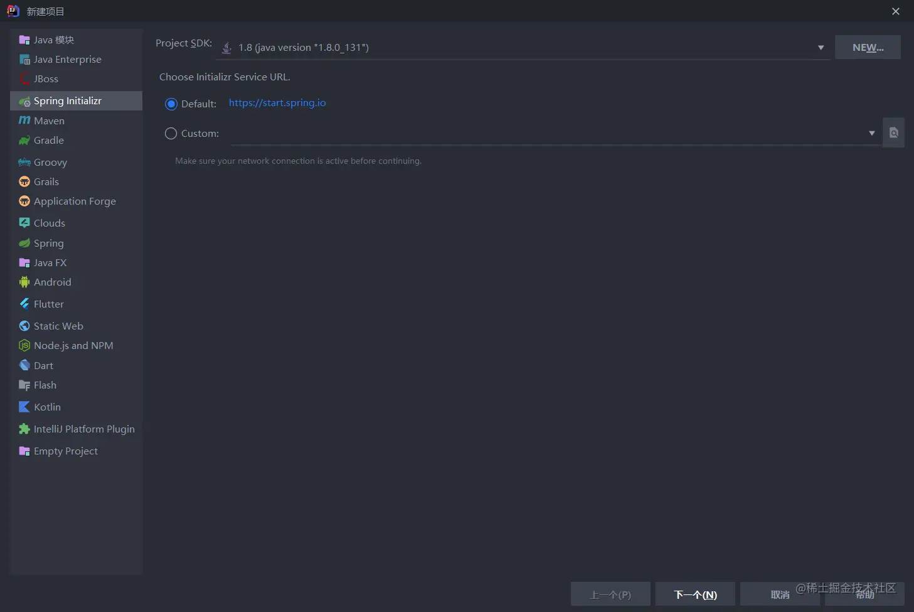Image resolution: width=914 pixels, height=612 pixels.
Task: Select IntelliJ Platform Plugin text entry
Action: [x=84, y=429]
